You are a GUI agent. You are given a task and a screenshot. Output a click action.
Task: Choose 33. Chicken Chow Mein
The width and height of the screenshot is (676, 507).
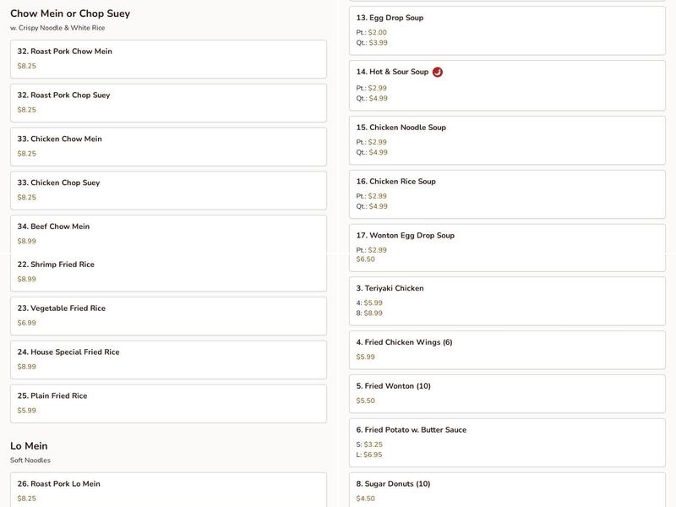coord(168,146)
